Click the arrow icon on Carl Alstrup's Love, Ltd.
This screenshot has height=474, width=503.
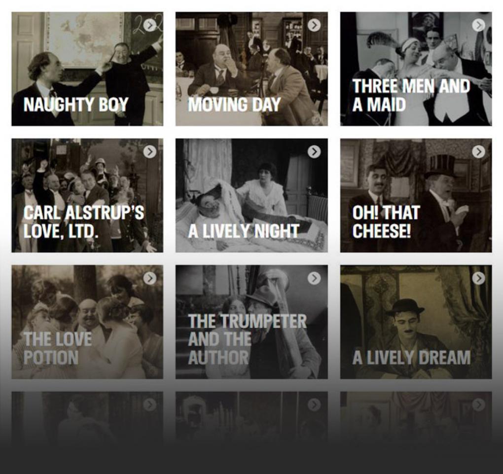coord(150,151)
